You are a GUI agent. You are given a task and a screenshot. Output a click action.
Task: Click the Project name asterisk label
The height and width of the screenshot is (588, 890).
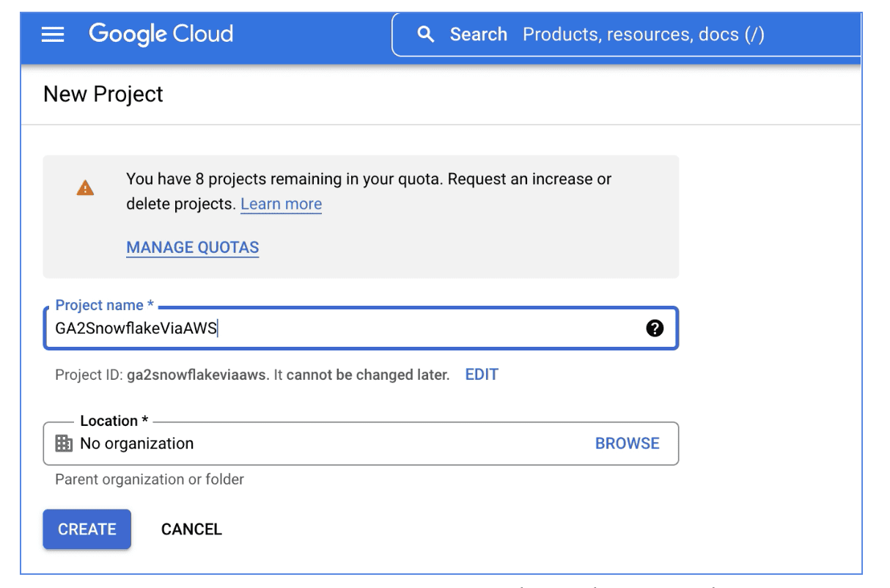point(105,306)
